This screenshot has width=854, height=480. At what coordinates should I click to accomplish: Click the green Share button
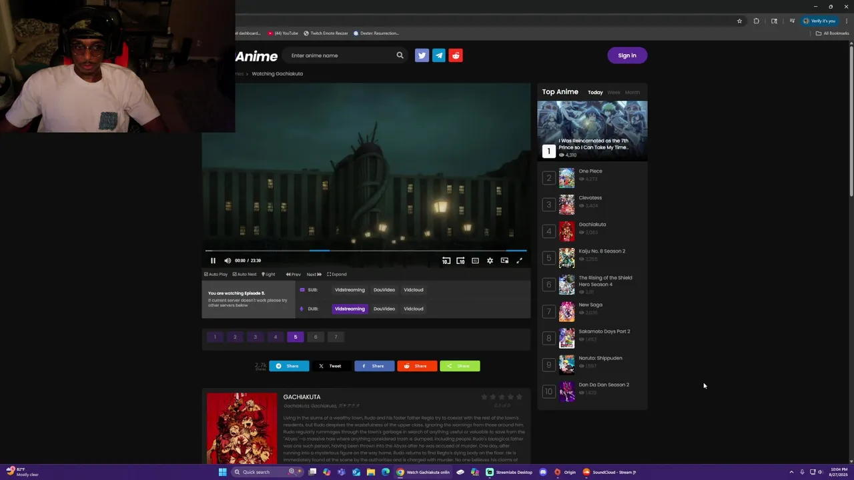(x=460, y=366)
